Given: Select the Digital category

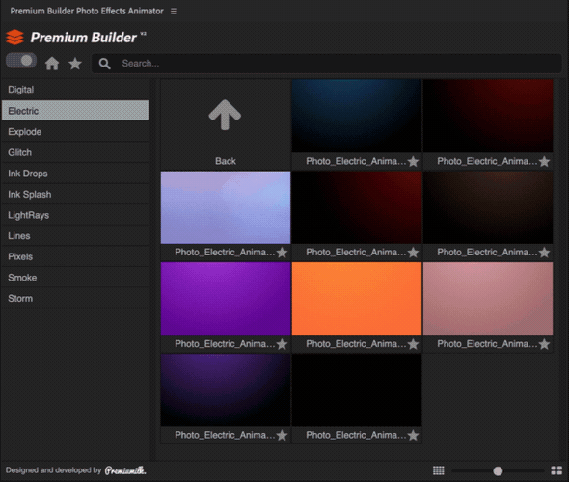Looking at the screenshot, I should point(75,90).
